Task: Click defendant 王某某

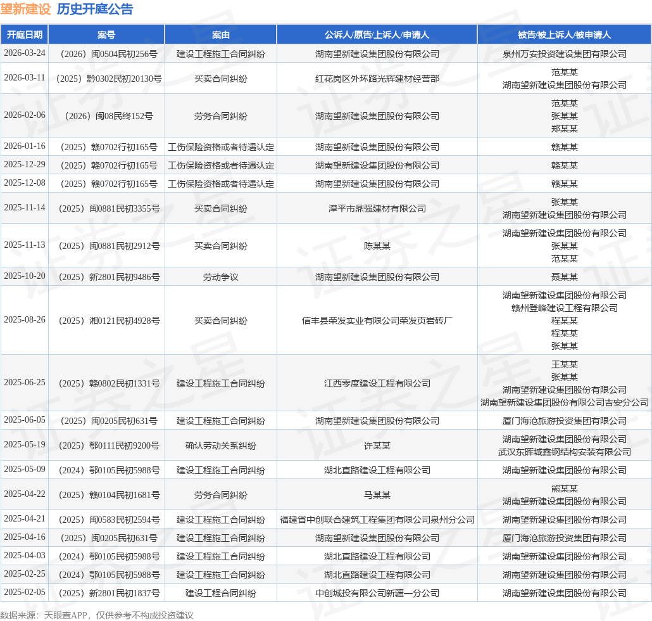Action: point(564,364)
